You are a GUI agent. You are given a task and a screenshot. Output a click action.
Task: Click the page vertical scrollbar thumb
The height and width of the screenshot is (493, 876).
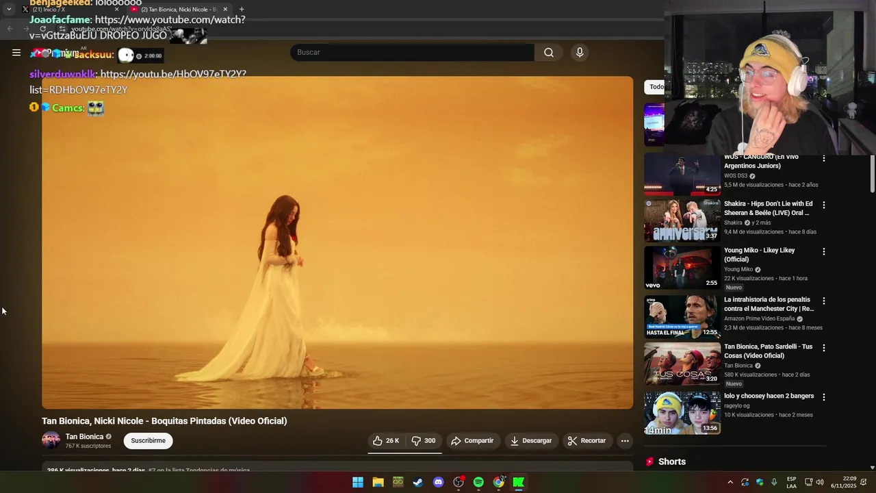click(x=872, y=174)
